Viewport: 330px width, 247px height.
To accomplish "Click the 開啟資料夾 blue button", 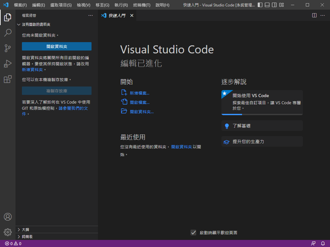I will [x=57, y=46].
